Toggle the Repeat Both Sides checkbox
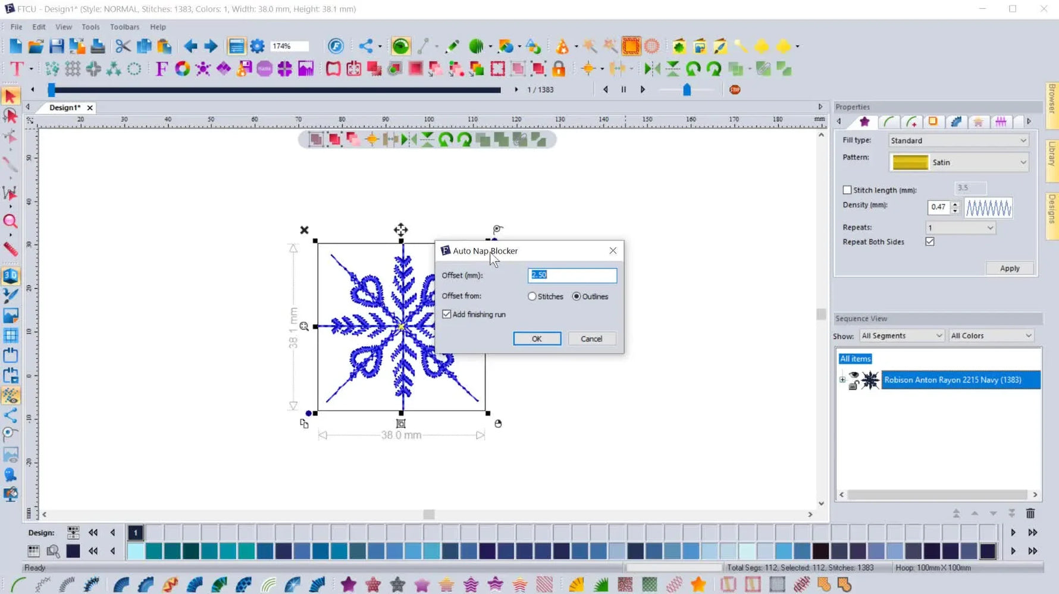The width and height of the screenshot is (1059, 594). [930, 241]
